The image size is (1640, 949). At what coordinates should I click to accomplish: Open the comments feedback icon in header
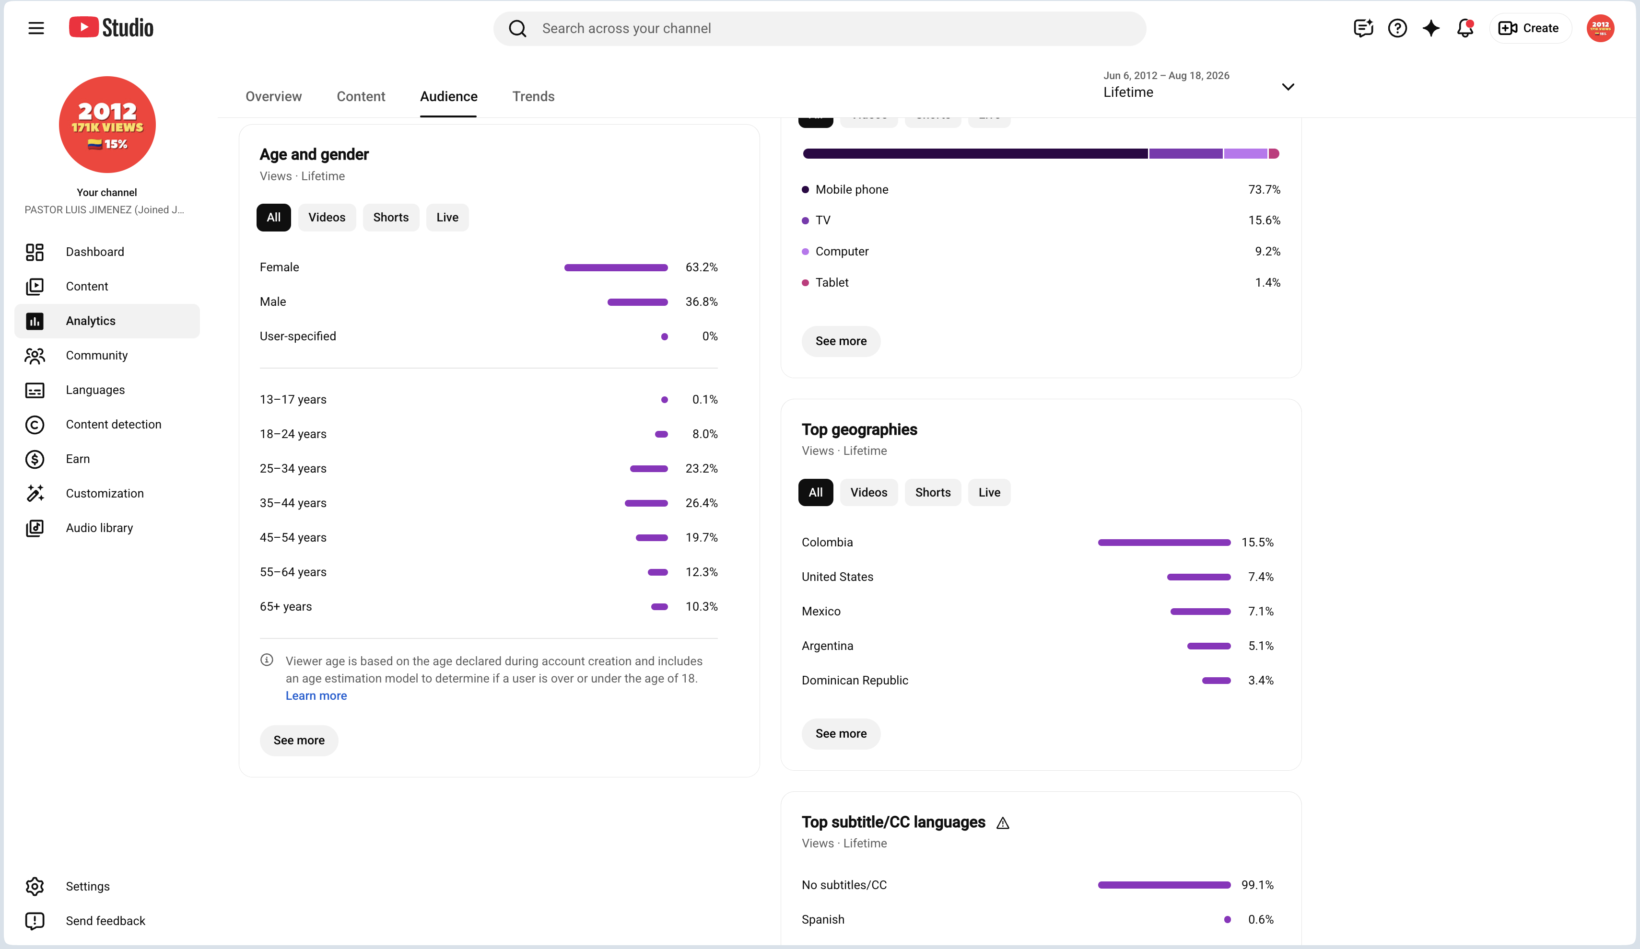click(x=1363, y=28)
